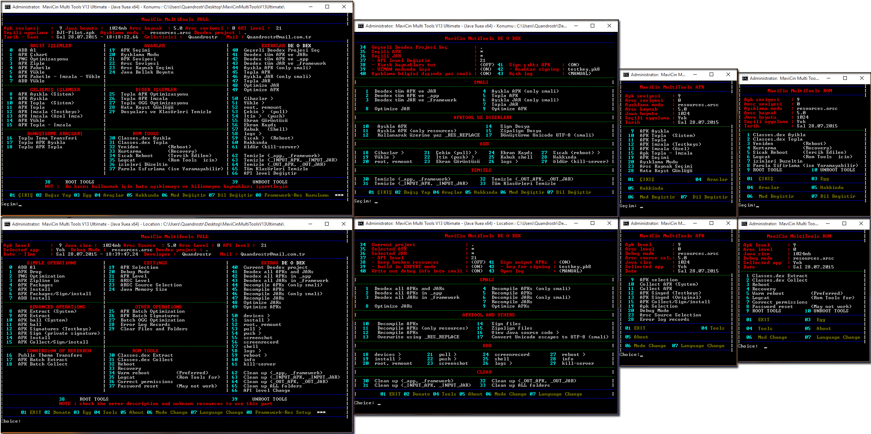This screenshot has height=434, width=871.
Task: Click 'Kullanarak üzerine yaz _RES_REPLACE' option 12
Action: 429,135
